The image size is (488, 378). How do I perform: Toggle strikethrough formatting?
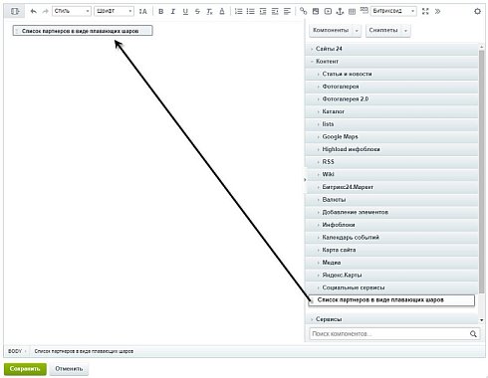(197, 11)
